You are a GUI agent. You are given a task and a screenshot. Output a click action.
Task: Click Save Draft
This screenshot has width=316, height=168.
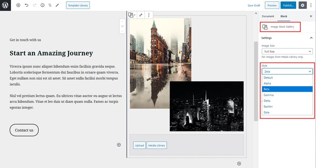pos(254,5)
